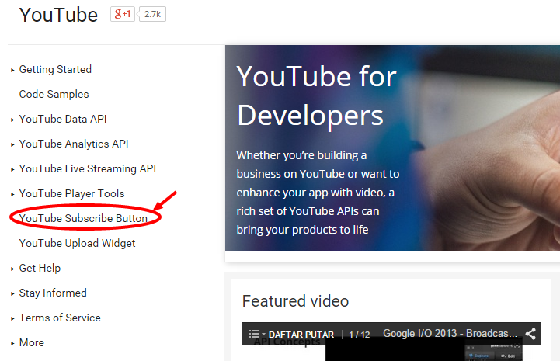Open the Get Help section
The image size is (560, 361).
tap(40, 268)
